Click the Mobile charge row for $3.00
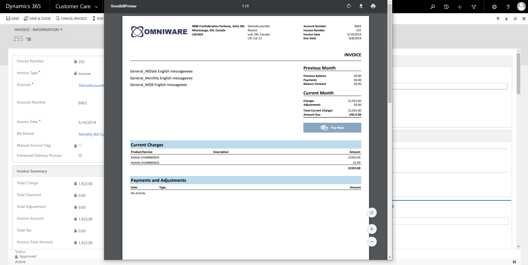The width and height of the screenshot is (528, 265). [x=246, y=163]
